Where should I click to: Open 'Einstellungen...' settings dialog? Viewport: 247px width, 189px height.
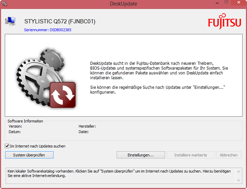tap(141, 155)
